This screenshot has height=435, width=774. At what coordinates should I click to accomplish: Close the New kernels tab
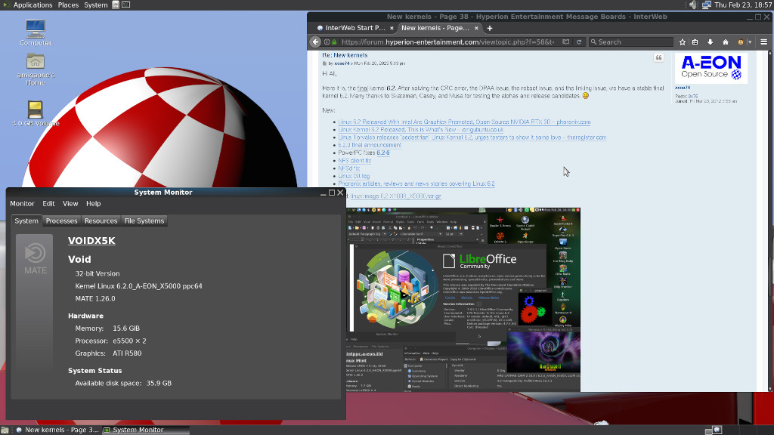tap(476, 28)
